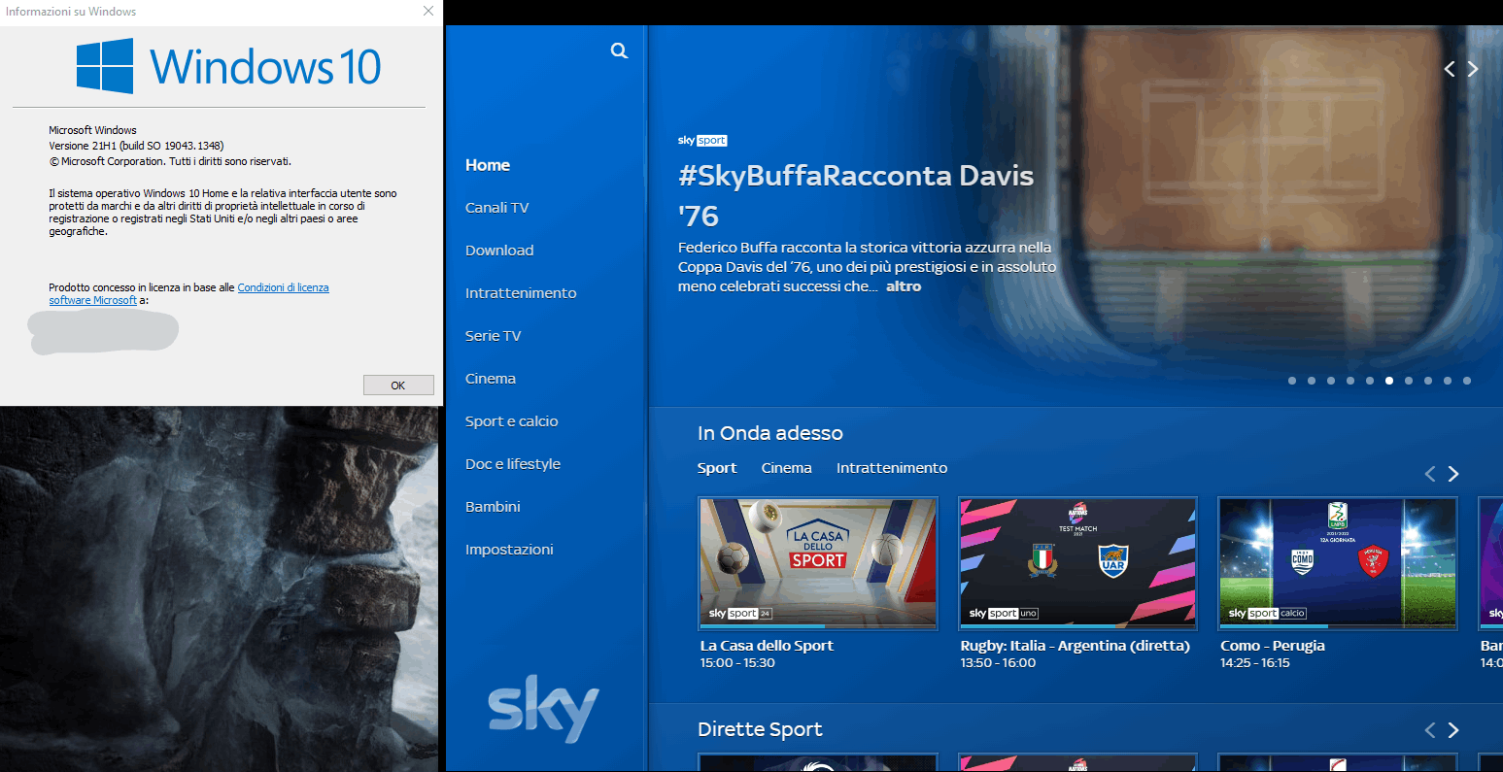1503x772 pixels.
Task: Show next items in In Onda adesso
Action: (x=1453, y=474)
